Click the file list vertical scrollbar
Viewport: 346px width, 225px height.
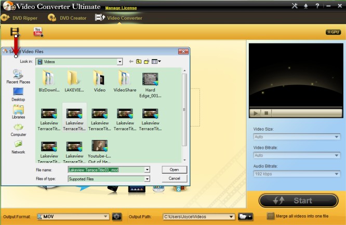(184, 109)
